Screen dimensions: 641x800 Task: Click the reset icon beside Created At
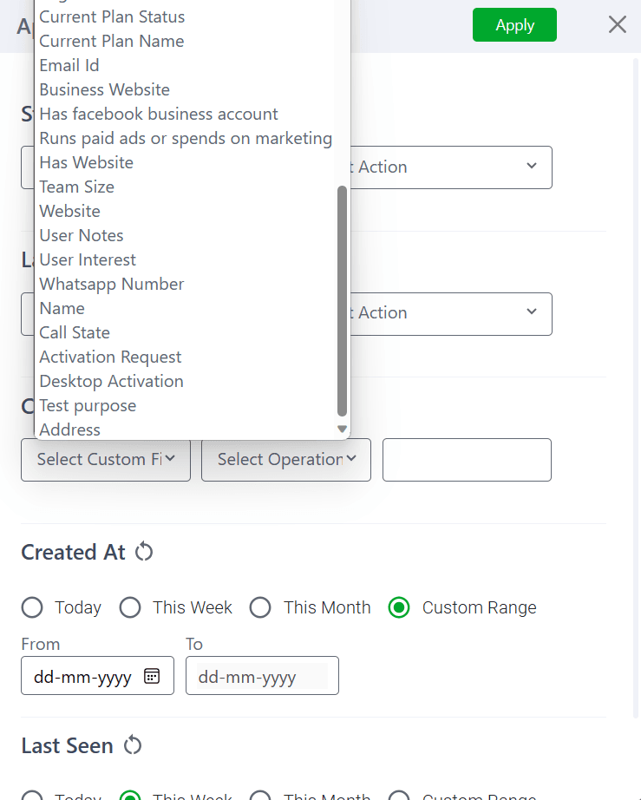pos(144,552)
